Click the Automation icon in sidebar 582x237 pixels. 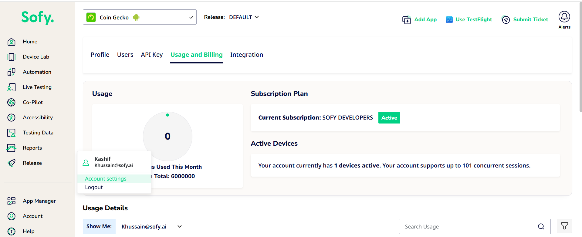coord(12,72)
